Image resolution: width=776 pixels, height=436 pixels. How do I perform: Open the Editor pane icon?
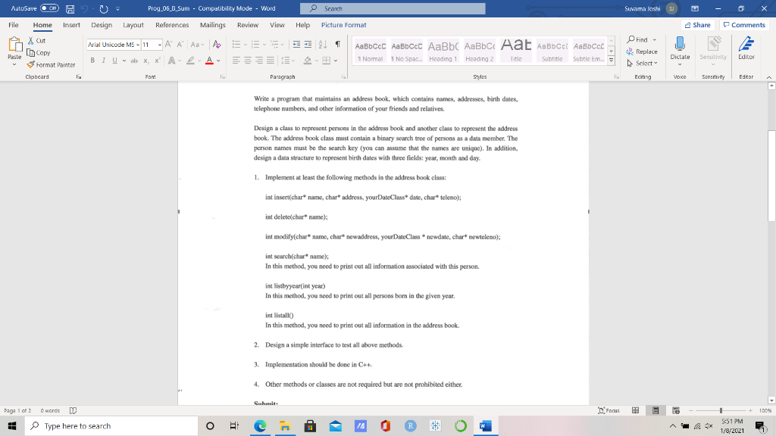coord(746,42)
